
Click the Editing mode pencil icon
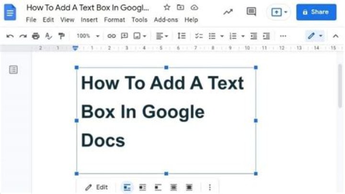tap(311, 36)
